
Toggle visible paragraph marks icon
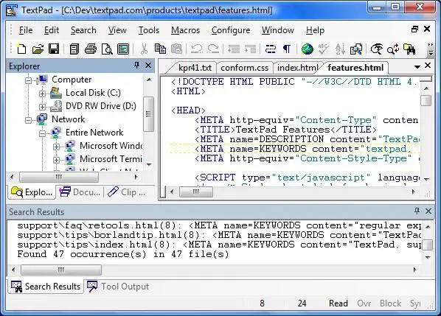click(x=287, y=49)
